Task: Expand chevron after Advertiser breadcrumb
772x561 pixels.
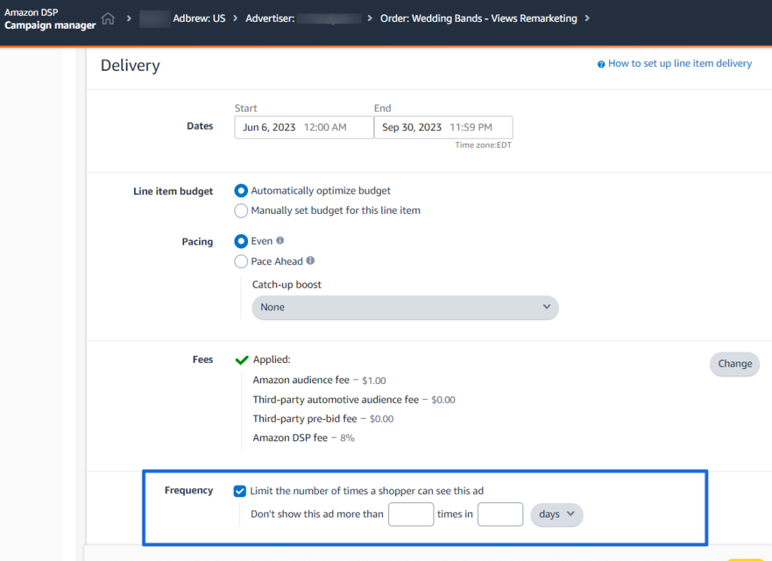Action: (369, 18)
